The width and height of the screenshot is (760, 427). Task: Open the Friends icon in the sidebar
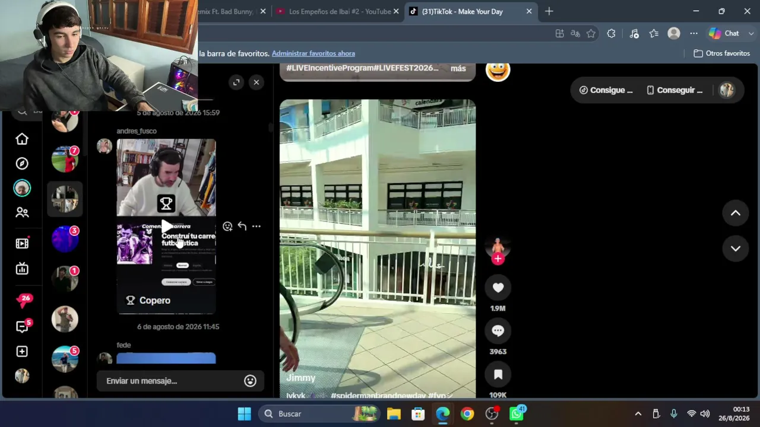[x=22, y=212]
